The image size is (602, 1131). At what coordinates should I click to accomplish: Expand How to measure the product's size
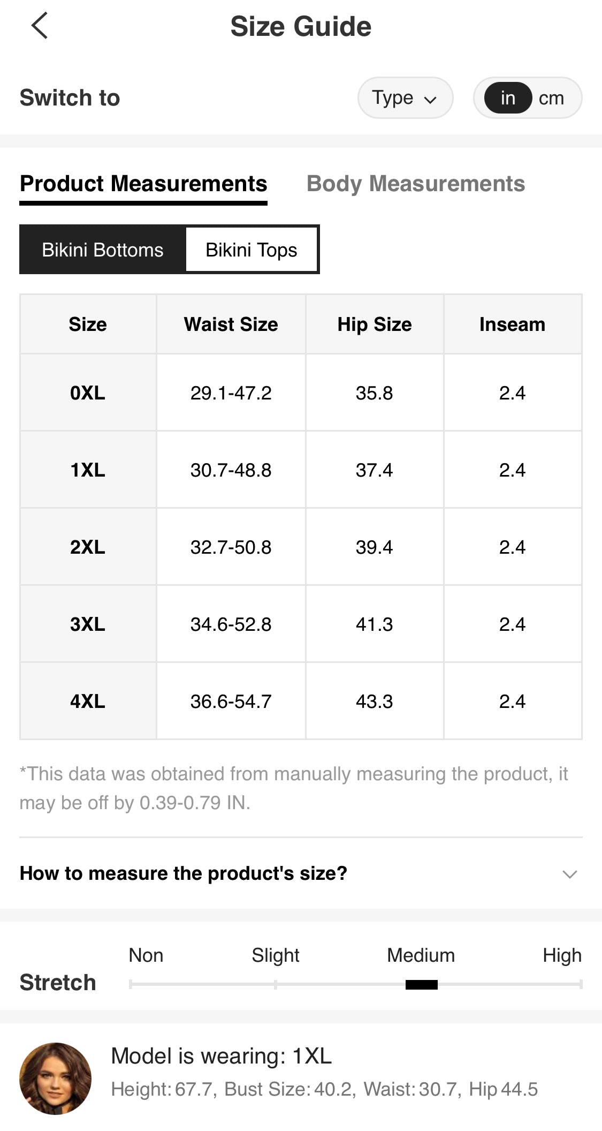click(x=301, y=873)
